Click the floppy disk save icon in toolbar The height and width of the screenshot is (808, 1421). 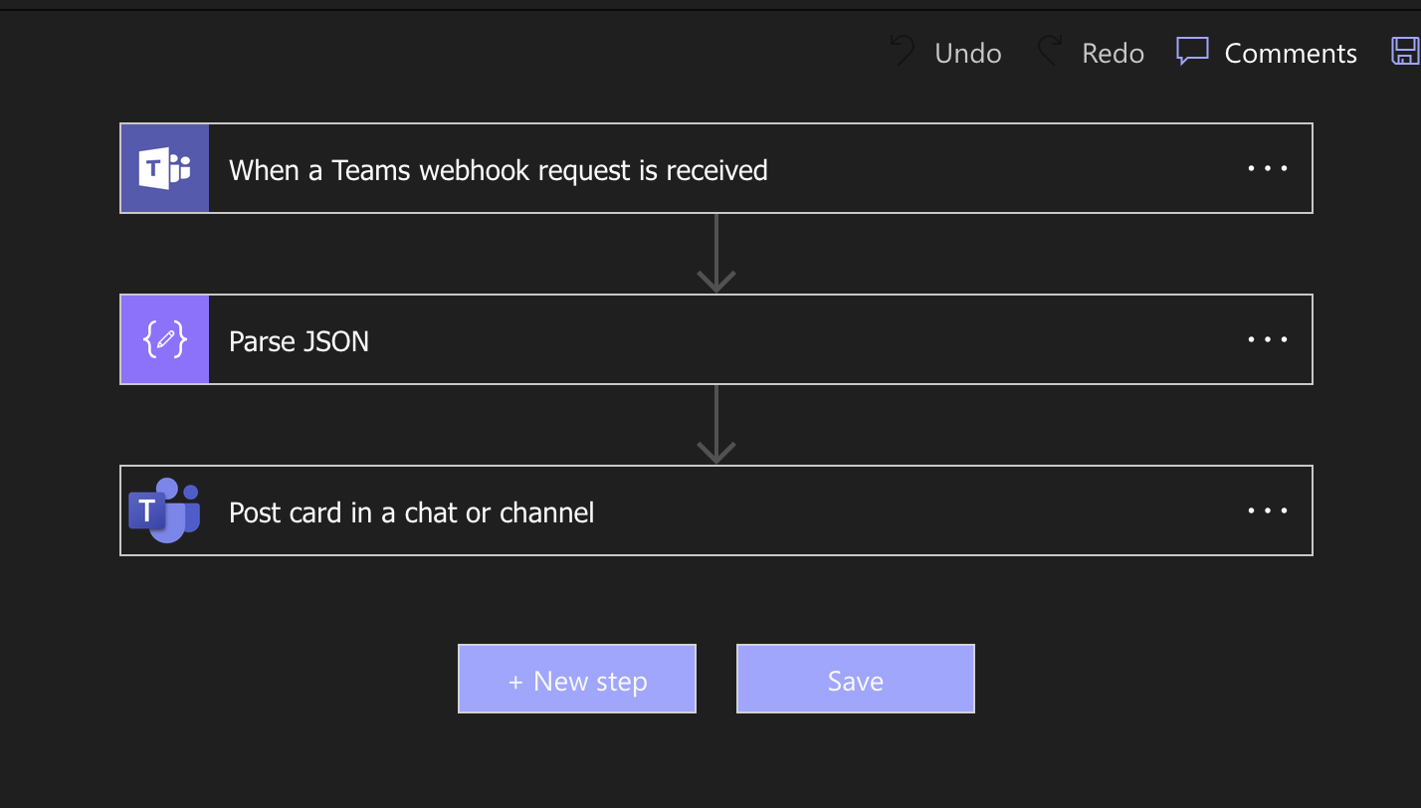pos(1405,52)
